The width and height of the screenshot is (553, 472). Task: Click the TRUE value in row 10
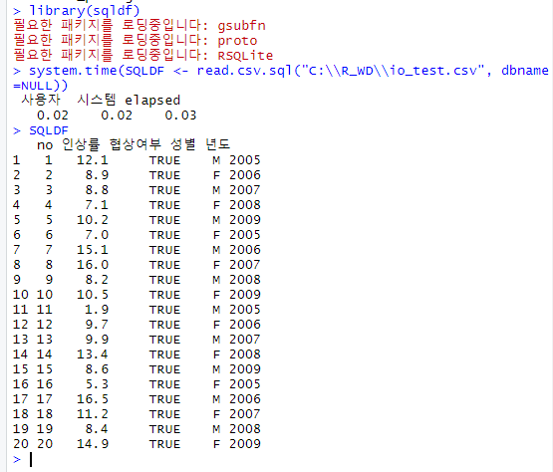(164, 295)
